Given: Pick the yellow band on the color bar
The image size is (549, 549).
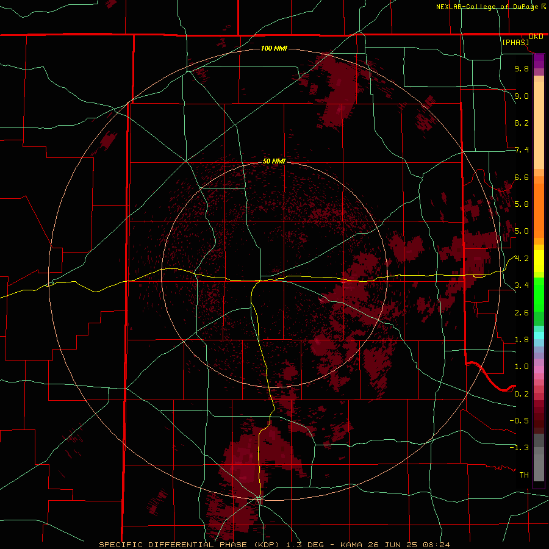Looking at the screenshot, I should [539, 261].
